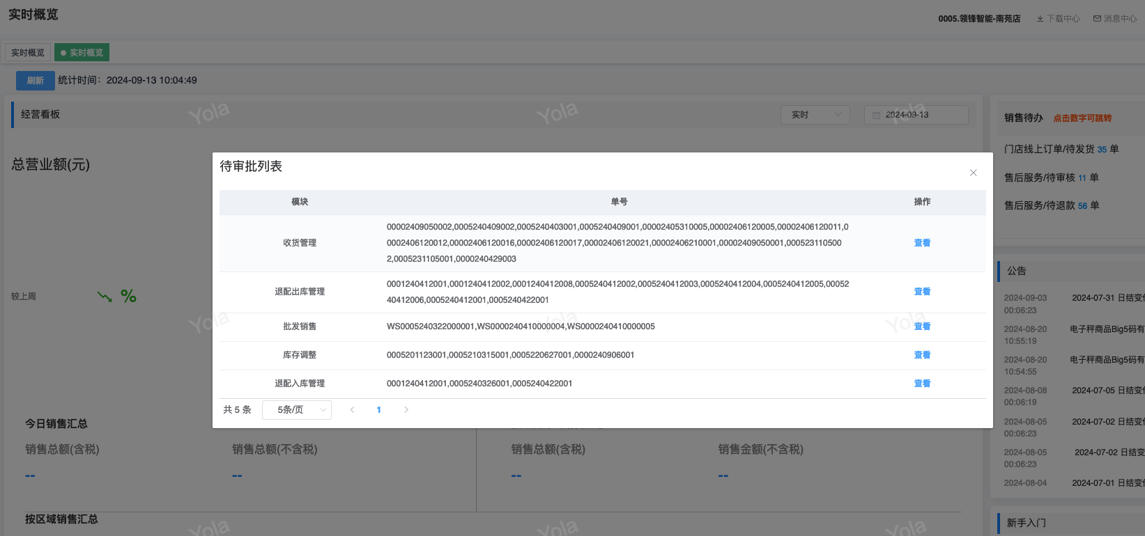The image size is (1145, 536).
Task: Click 查看 for 退配出库管理 row
Action: pyautogui.click(x=922, y=292)
